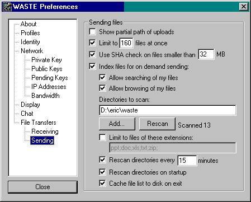
Task: Enable Show partial path of uploads
Action: (92, 32)
